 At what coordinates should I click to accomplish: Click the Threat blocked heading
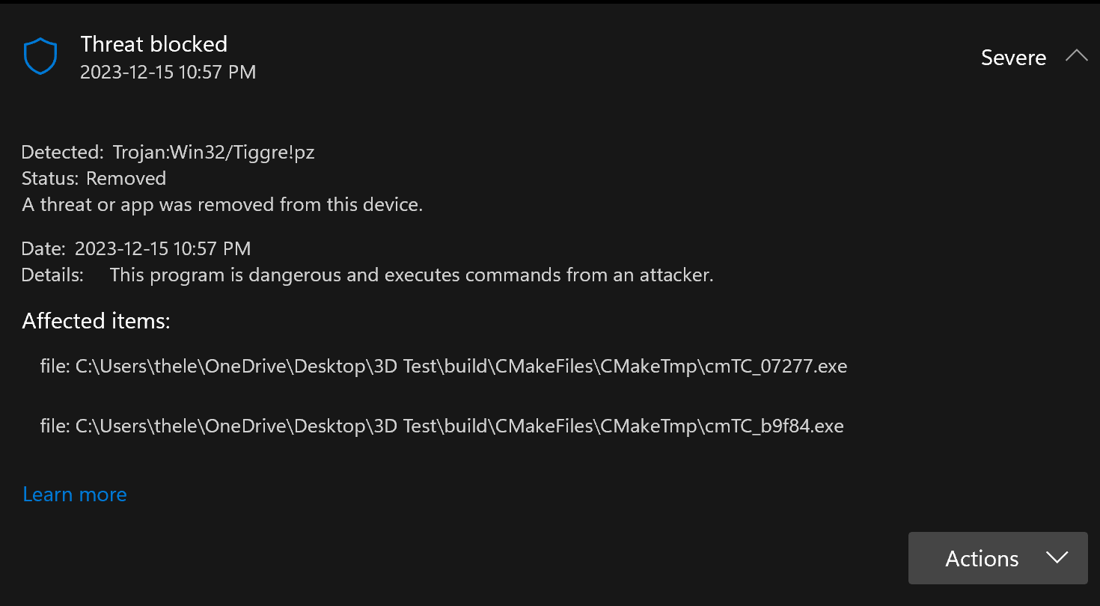click(x=153, y=44)
